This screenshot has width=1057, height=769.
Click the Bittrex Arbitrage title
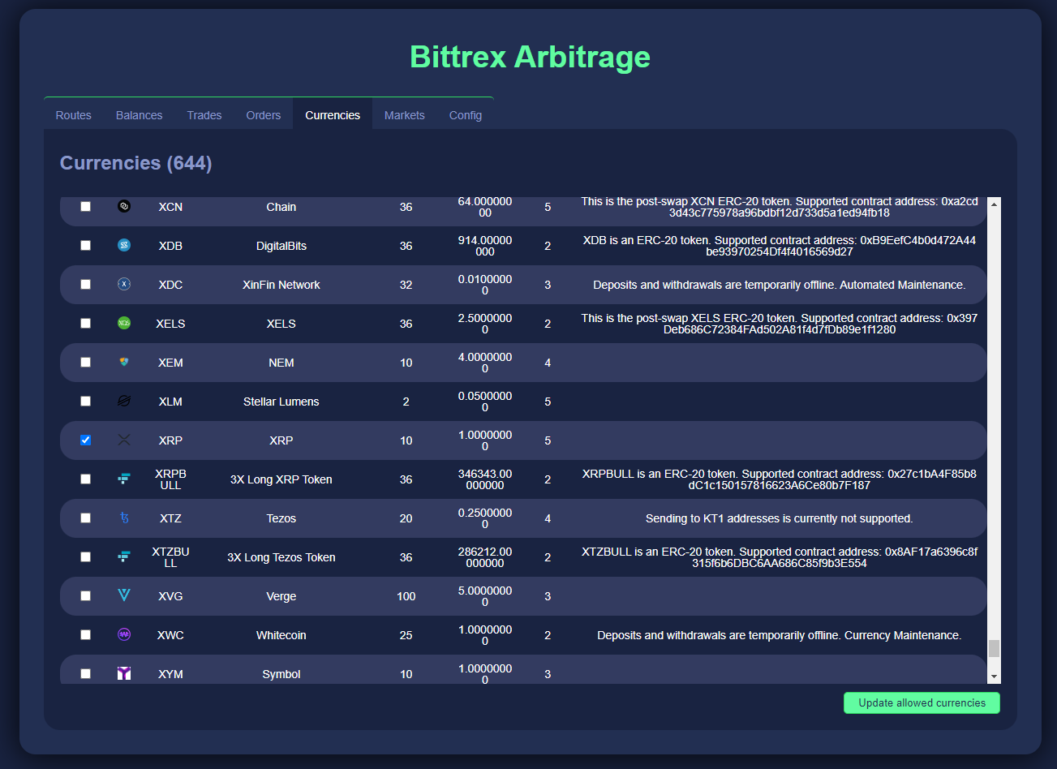[530, 57]
